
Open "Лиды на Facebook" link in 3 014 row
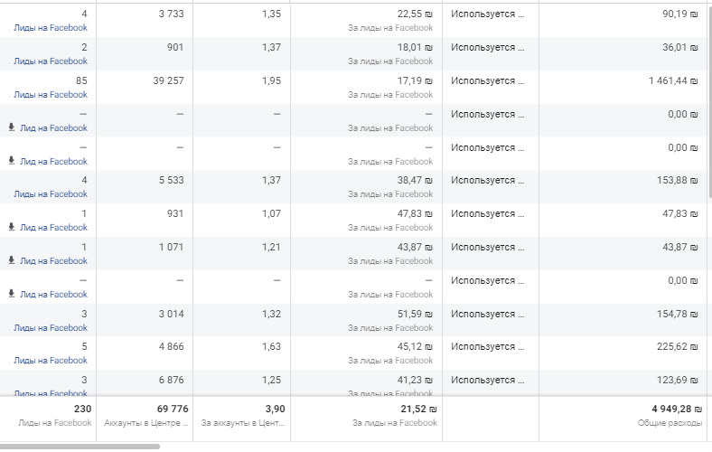click(x=51, y=327)
